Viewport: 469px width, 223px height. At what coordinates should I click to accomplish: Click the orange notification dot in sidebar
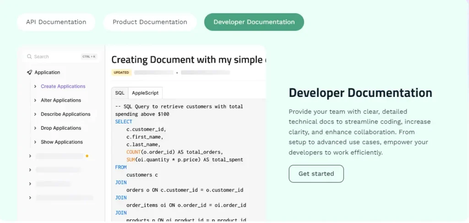(x=87, y=156)
